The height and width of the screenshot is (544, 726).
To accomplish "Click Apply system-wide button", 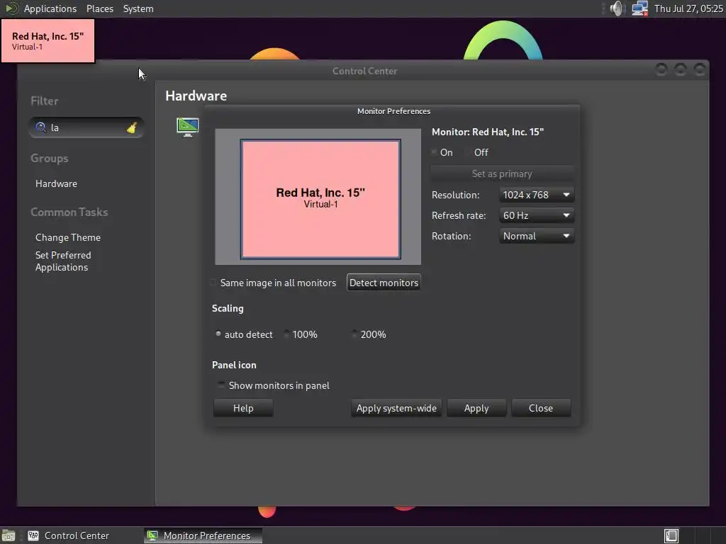I will click(396, 408).
